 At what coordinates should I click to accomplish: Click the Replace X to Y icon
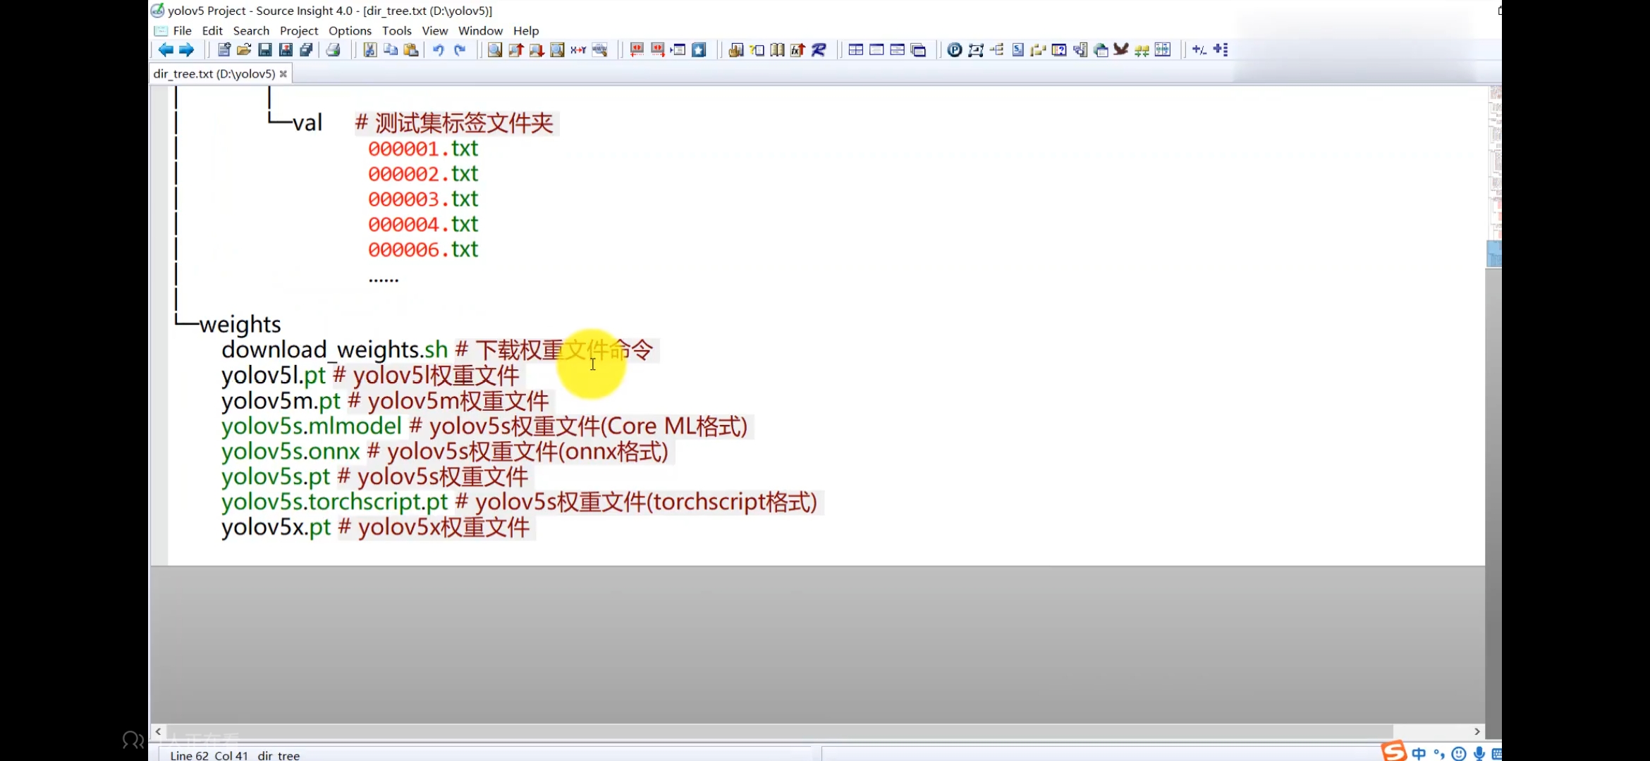coord(578,49)
